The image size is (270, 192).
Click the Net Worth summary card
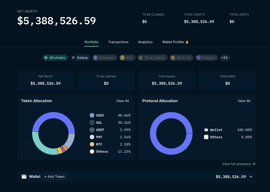(46, 81)
